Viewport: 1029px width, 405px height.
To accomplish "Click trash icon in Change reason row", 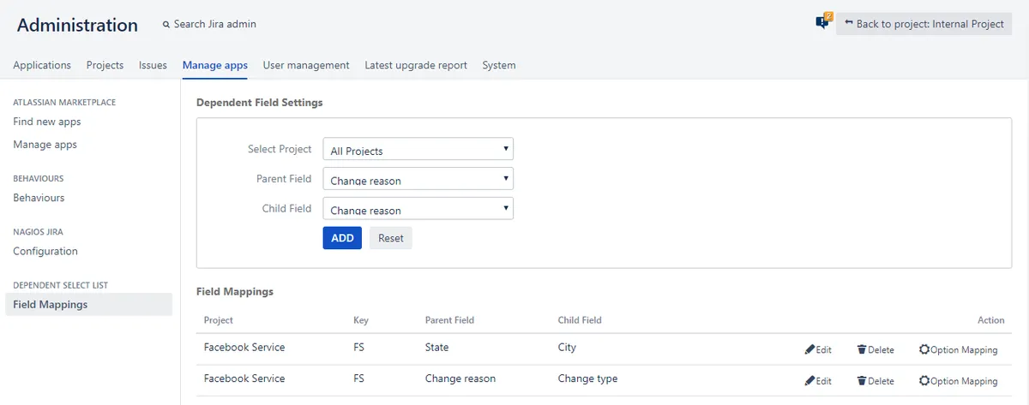I will click(862, 381).
